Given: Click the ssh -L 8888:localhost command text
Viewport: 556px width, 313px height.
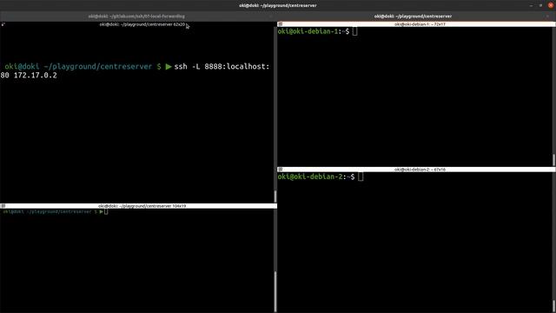Looking at the screenshot, I should point(222,67).
